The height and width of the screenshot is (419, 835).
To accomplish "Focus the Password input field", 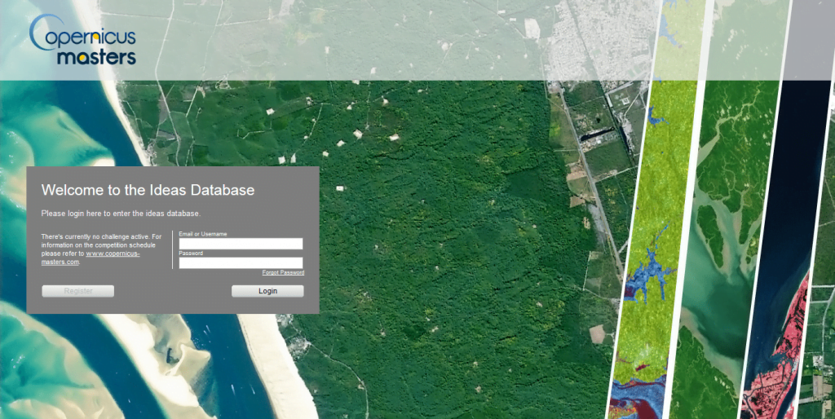I will click(x=241, y=263).
